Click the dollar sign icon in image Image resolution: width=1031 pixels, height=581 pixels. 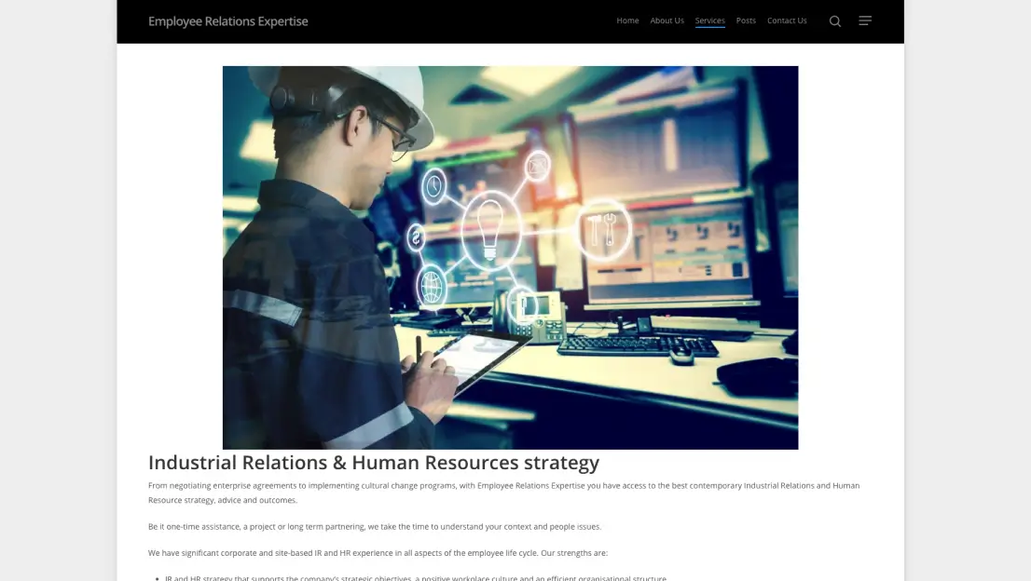pos(417,237)
